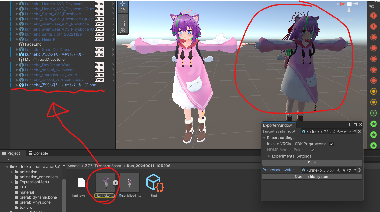The height and width of the screenshot is (212, 380).
Task: Expand the Clone avatar in hierarchy
Action: [x=17, y=85]
